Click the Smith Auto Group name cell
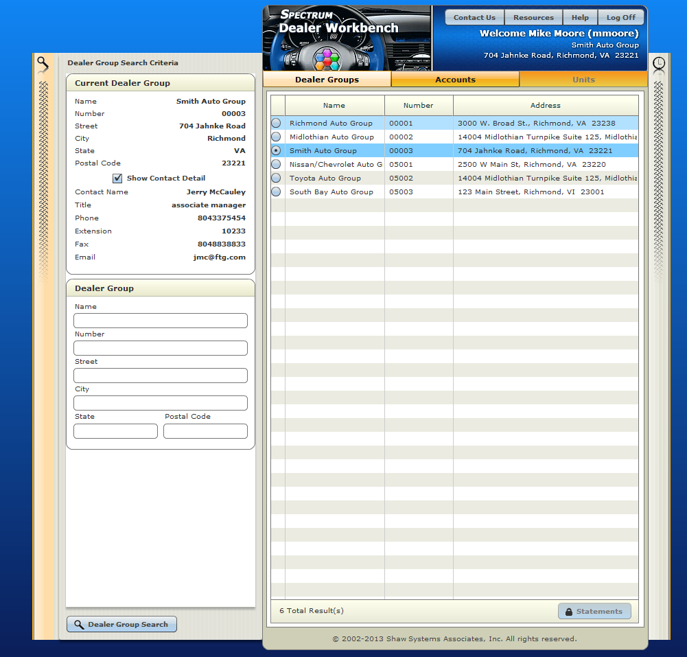Screen dimensions: 687x657 [335, 150]
